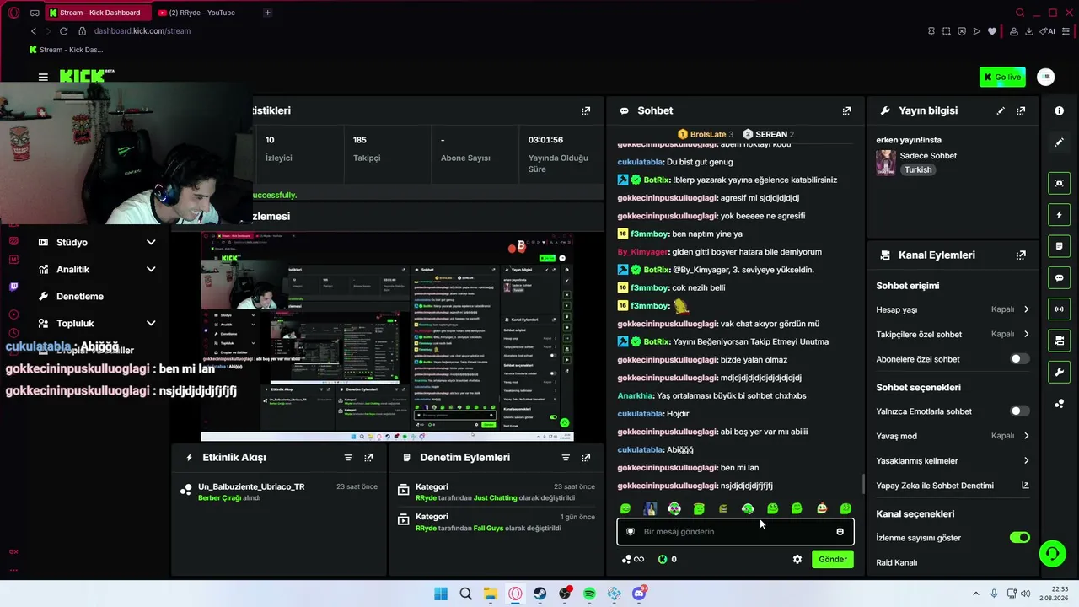Open the Stream - Kick Das... bookmark
The image size is (1079, 607).
pos(66,50)
